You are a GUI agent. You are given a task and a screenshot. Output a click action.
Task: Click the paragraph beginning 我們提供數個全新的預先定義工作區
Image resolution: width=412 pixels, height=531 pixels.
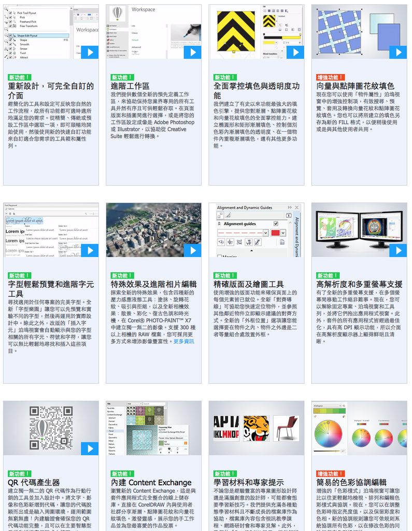pyautogui.click(x=153, y=115)
